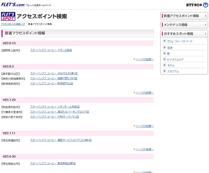Go to アクセスポイント検索トップ breadcrumb link
The width and height of the screenshot is (209, 173).
pos(13,24)
